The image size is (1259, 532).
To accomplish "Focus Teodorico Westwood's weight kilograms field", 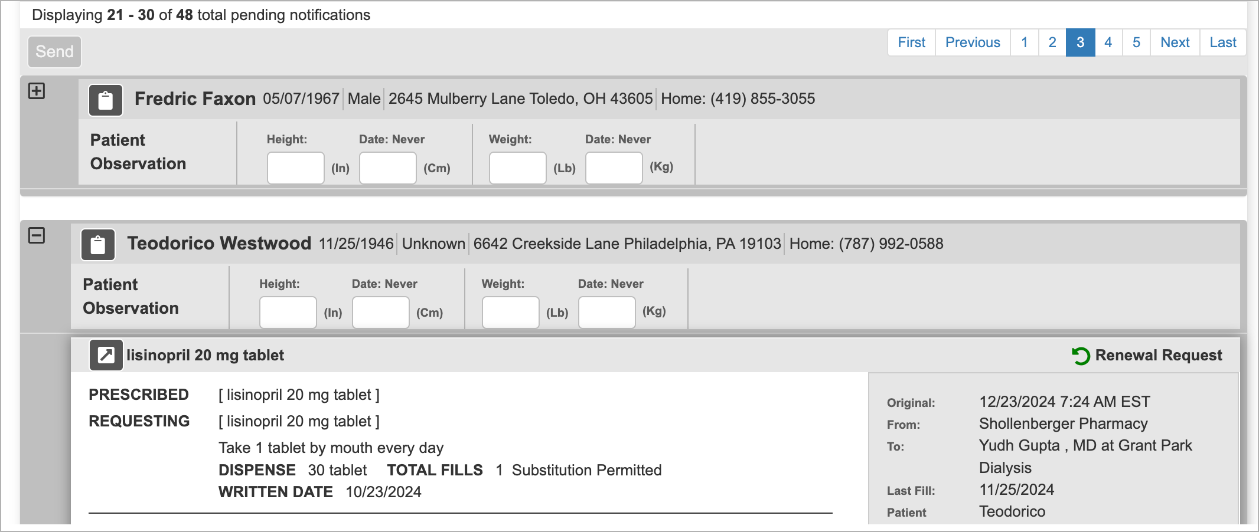I will [607, 313].
